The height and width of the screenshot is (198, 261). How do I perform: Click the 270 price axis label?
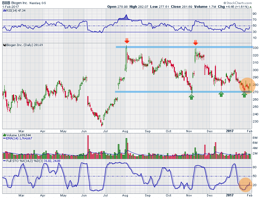[255, 92]
